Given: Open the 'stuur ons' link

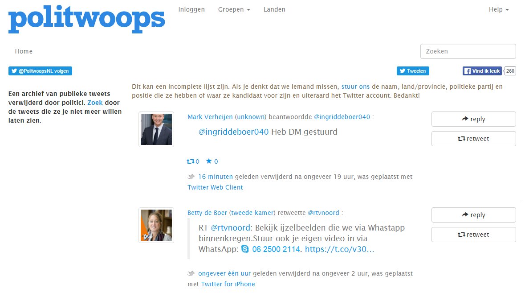Looking at the screenshot, I should [x=355, y=87].
